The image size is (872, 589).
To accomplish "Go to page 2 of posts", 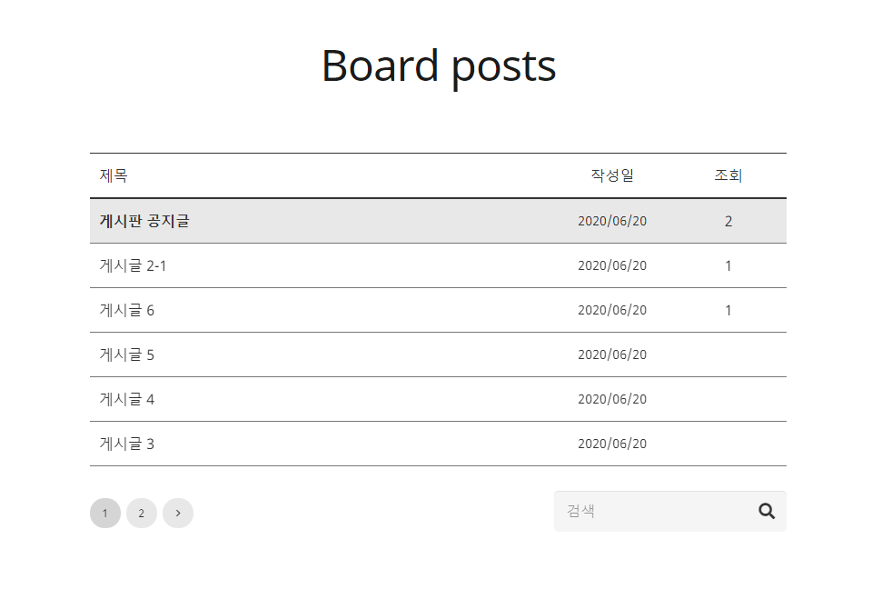I will 142,513.
